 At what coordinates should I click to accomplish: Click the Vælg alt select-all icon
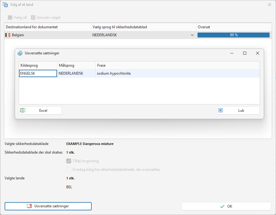[x=10, y=18]
